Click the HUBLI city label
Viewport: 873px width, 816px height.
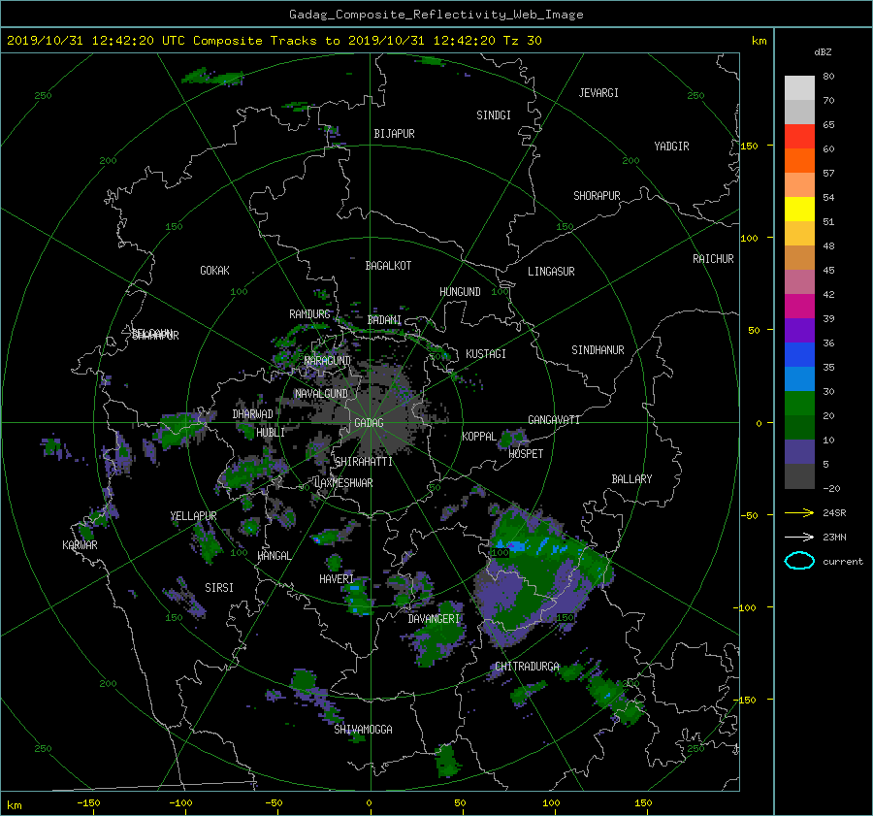click(x=270, y=433)
